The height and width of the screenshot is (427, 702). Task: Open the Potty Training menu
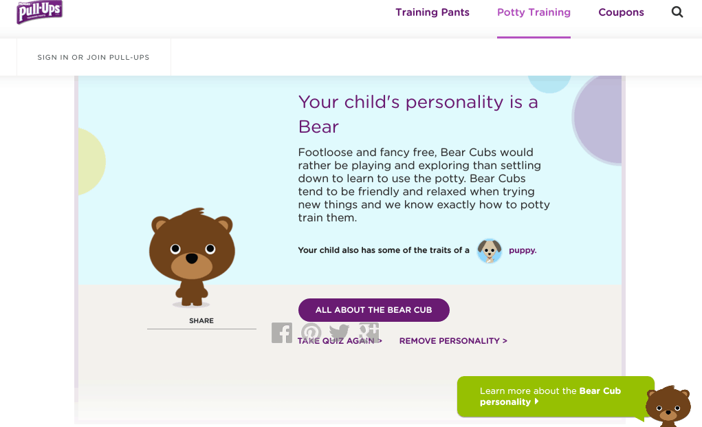coord(534,12)
